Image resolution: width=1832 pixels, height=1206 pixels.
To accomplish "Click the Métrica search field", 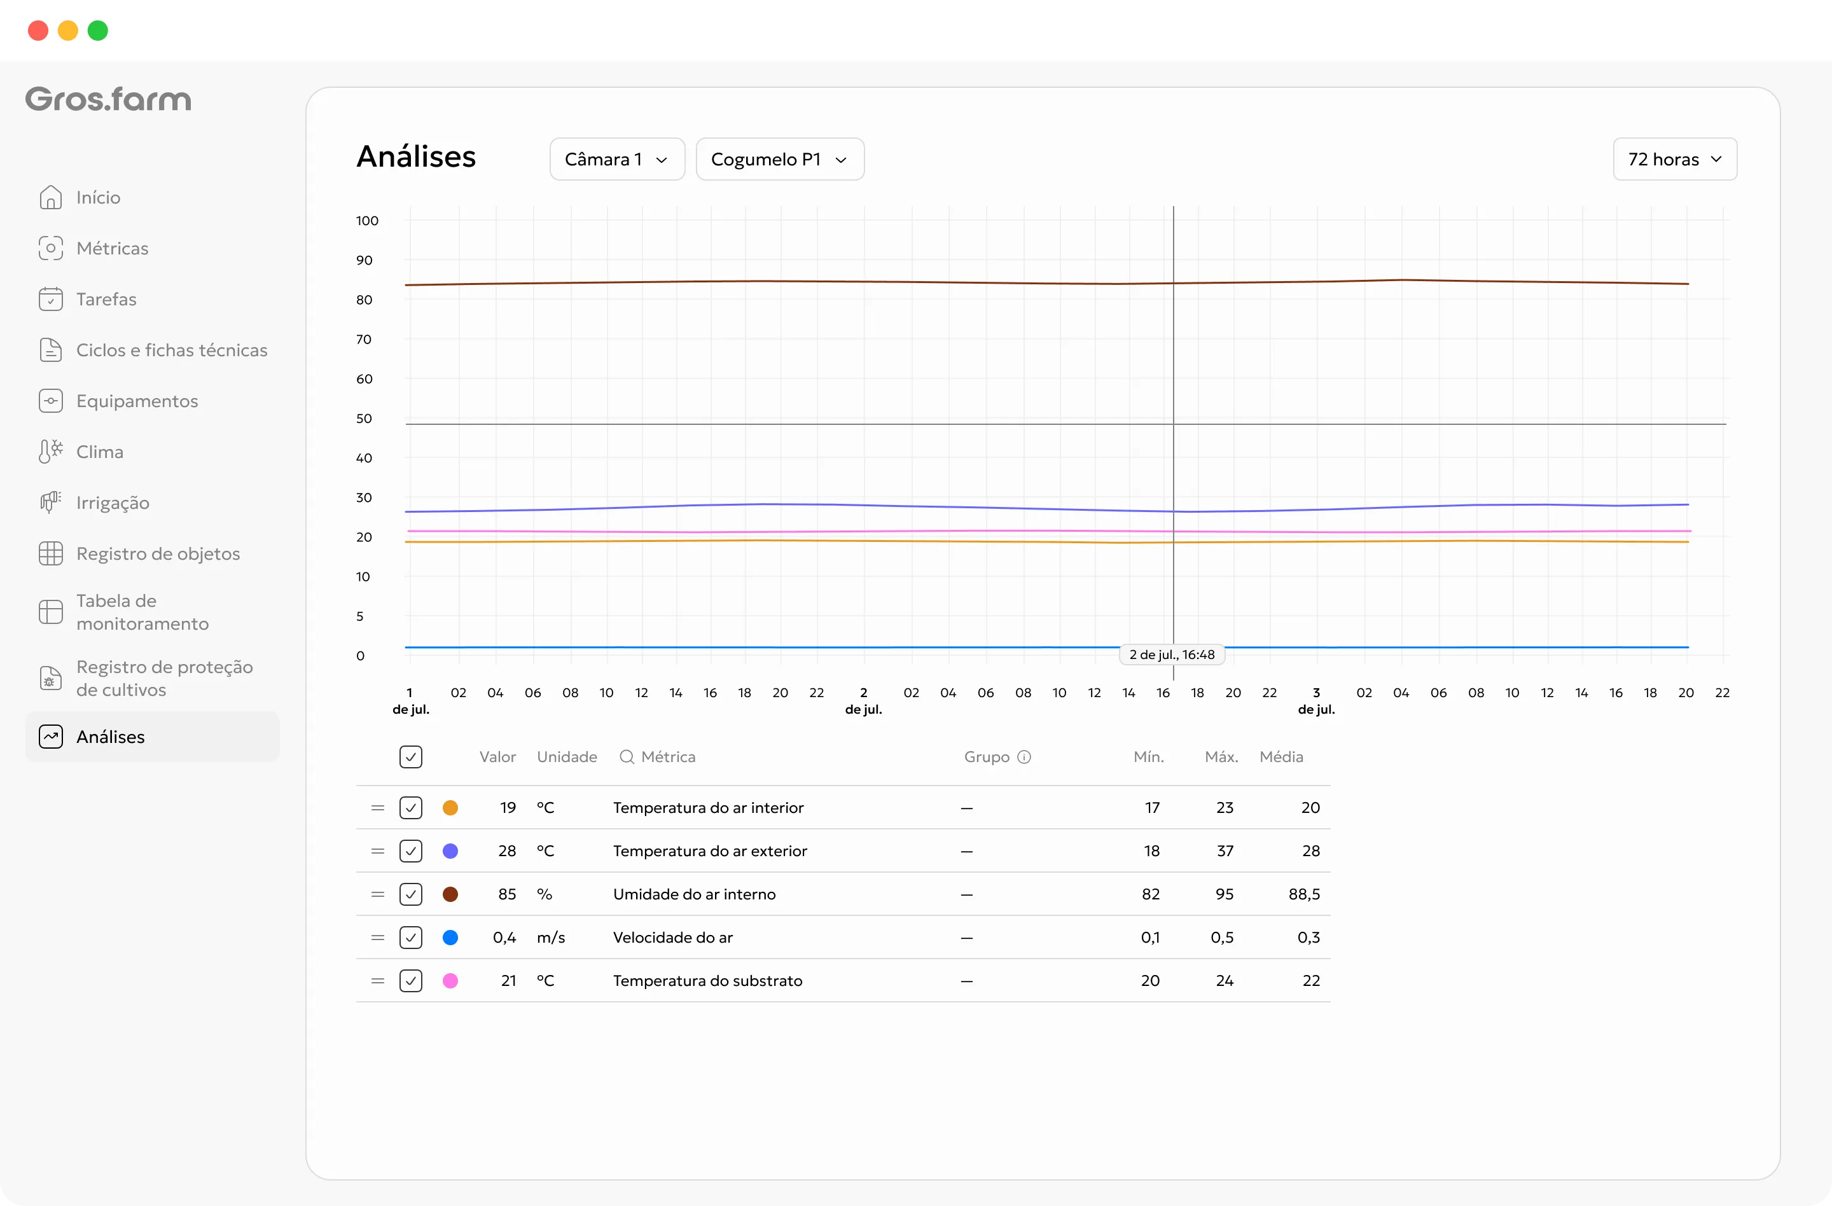I will (x=658, y=756).
